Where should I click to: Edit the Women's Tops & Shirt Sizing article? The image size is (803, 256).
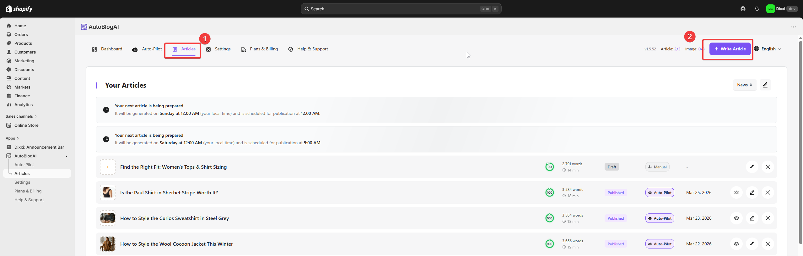[752, 167]
